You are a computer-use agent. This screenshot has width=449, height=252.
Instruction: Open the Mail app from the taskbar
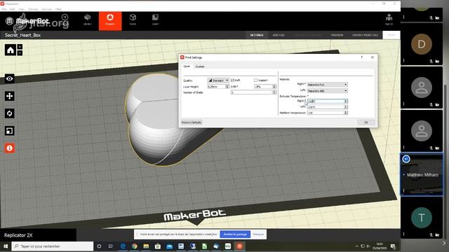click(169, 246)
